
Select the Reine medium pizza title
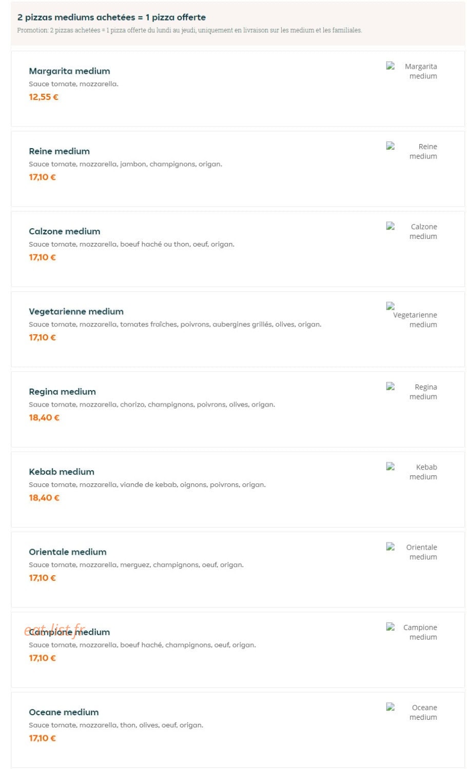(60, 151)
